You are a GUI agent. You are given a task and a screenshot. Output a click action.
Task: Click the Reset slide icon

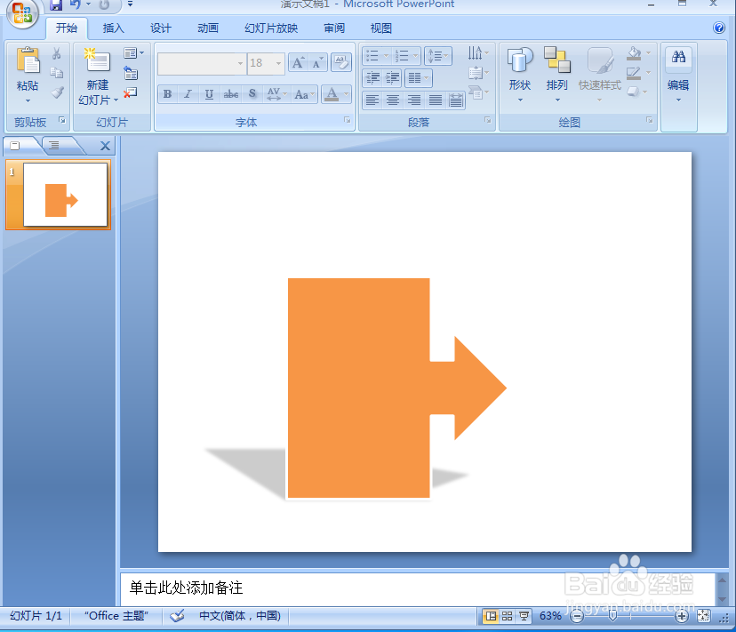click(x=131, y=73)
